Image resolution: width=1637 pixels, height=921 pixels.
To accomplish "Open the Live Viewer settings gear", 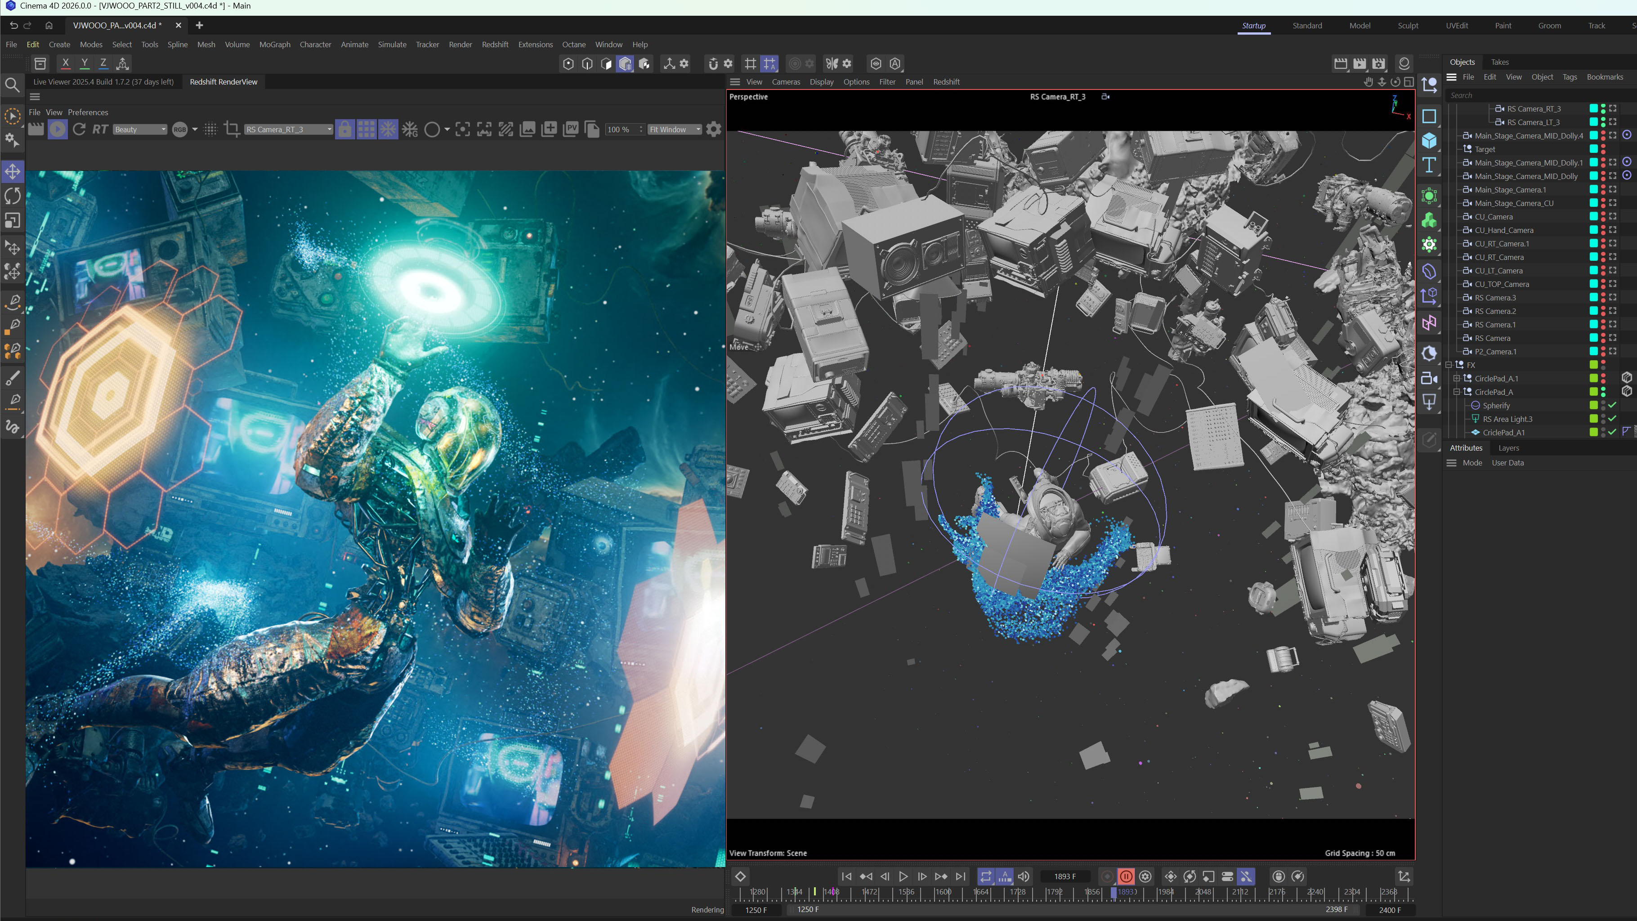I will (x=714, y=129).
